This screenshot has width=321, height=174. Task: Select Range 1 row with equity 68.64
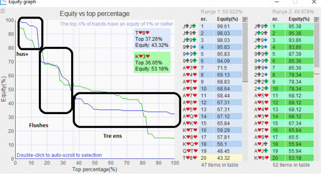point(212,89)
